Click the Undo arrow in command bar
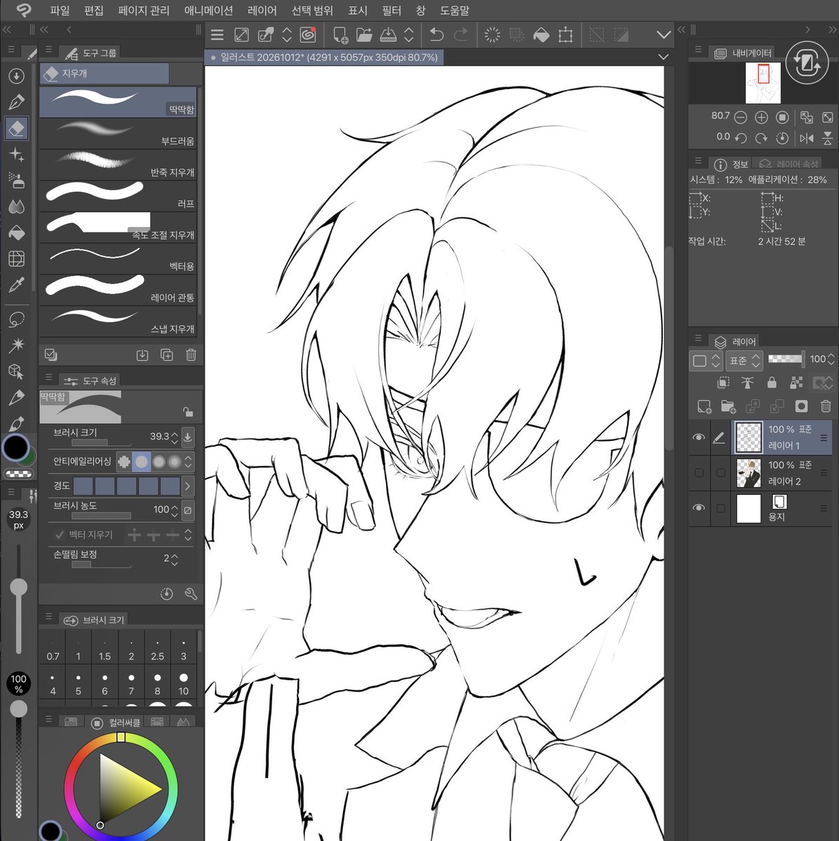839x841 pixels. pos(436,34)
